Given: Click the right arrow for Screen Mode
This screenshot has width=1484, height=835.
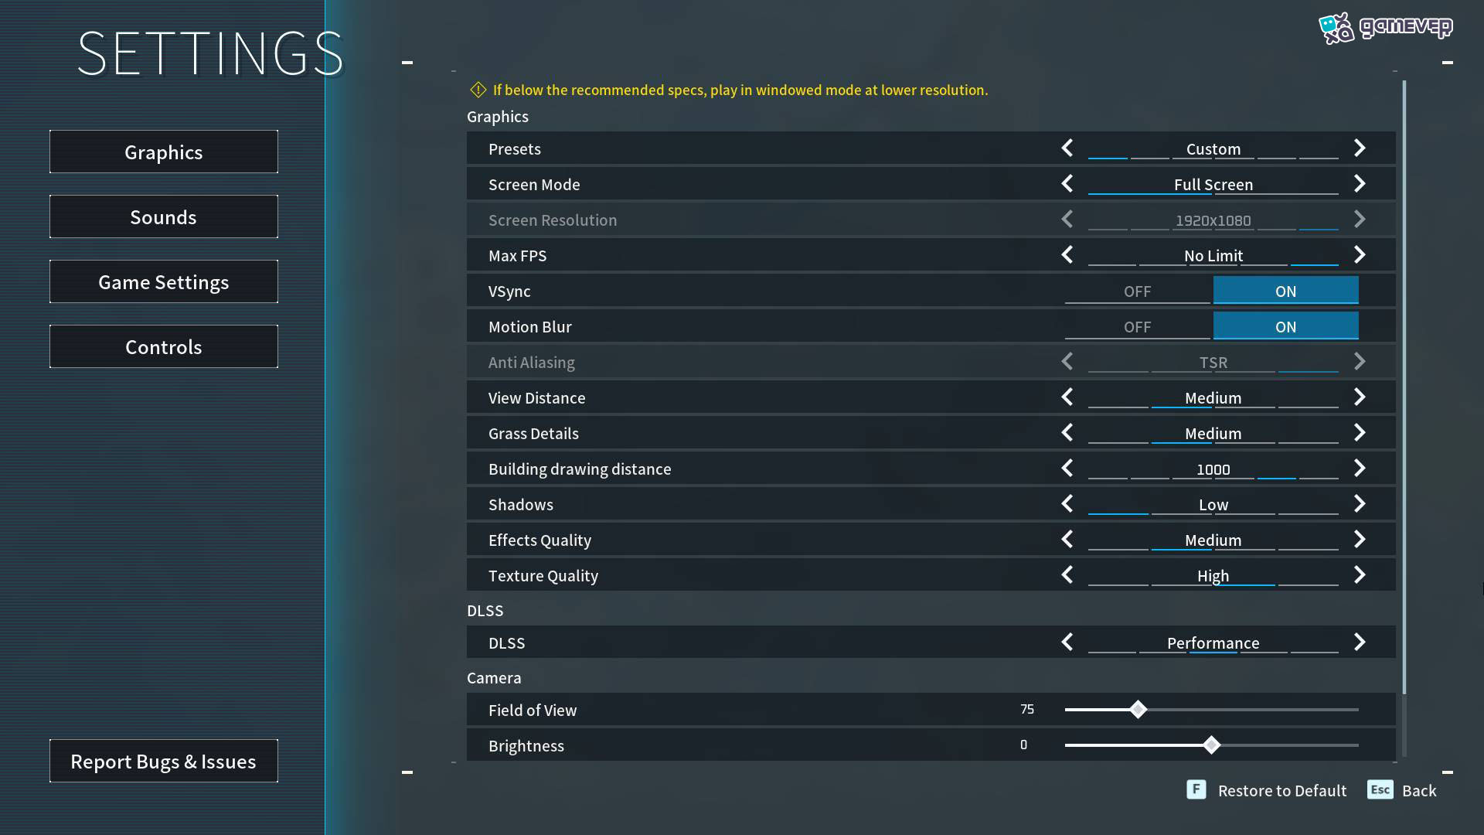Looking at the screenshot, I should tap(1360, 183).
